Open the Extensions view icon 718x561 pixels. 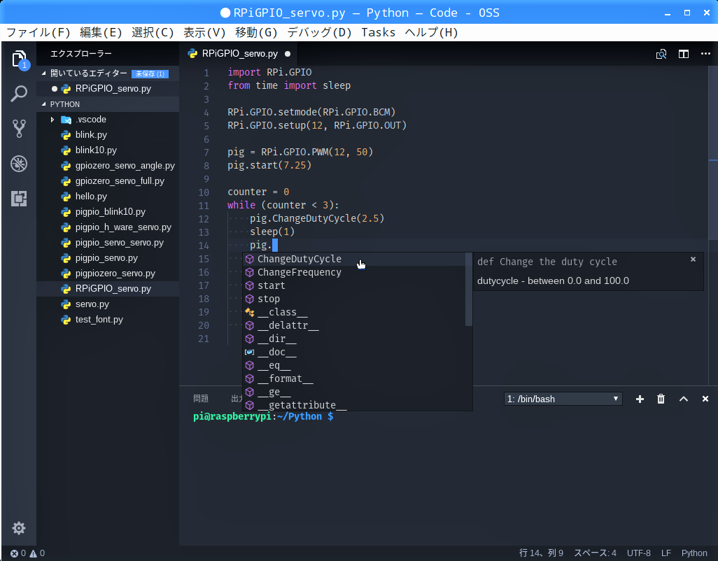point(19,199)
